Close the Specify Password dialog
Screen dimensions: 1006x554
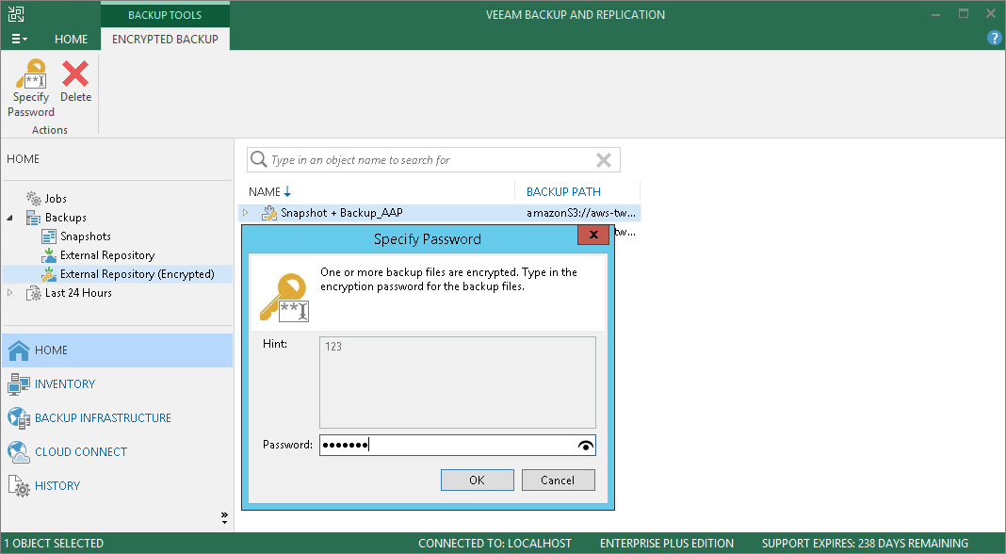tap(593, 235)
